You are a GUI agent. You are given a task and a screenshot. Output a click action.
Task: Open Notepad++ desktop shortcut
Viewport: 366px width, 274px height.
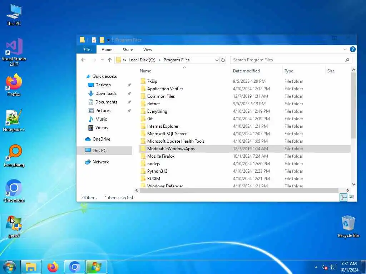[x=14, y=120]
